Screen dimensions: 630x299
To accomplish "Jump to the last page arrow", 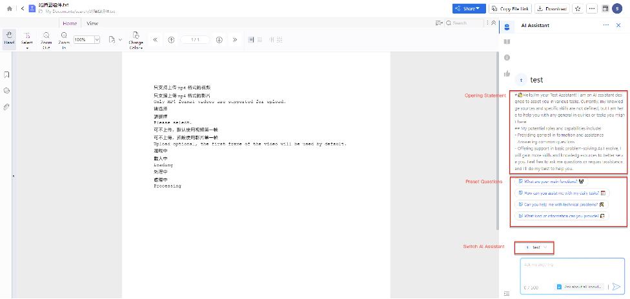I will 234,39.
